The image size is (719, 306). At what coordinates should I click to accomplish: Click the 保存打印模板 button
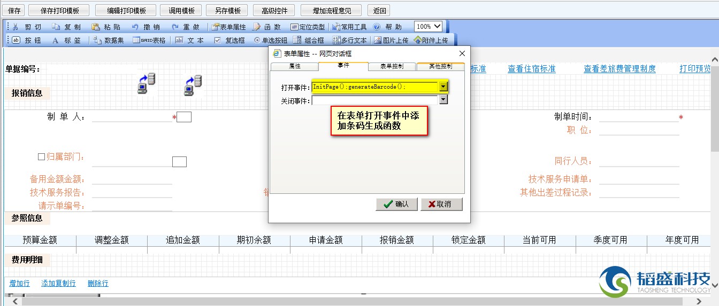(x=59, y=10)
